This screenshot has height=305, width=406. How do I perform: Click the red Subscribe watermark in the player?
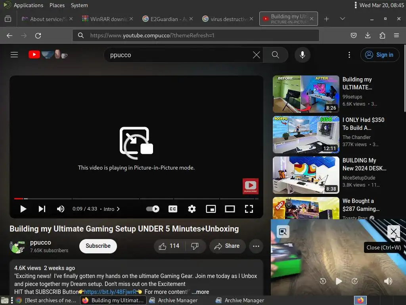(251, 186)
